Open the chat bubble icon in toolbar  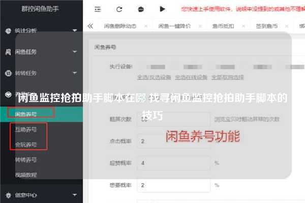[141, 9]
